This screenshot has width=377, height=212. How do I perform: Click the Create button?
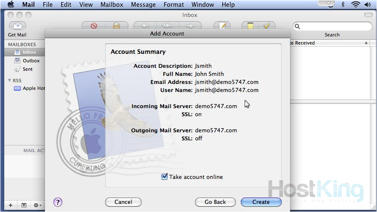pos(261,202)
